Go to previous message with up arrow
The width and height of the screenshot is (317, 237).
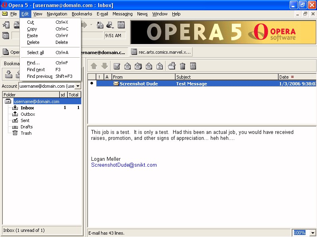(94, 66)
